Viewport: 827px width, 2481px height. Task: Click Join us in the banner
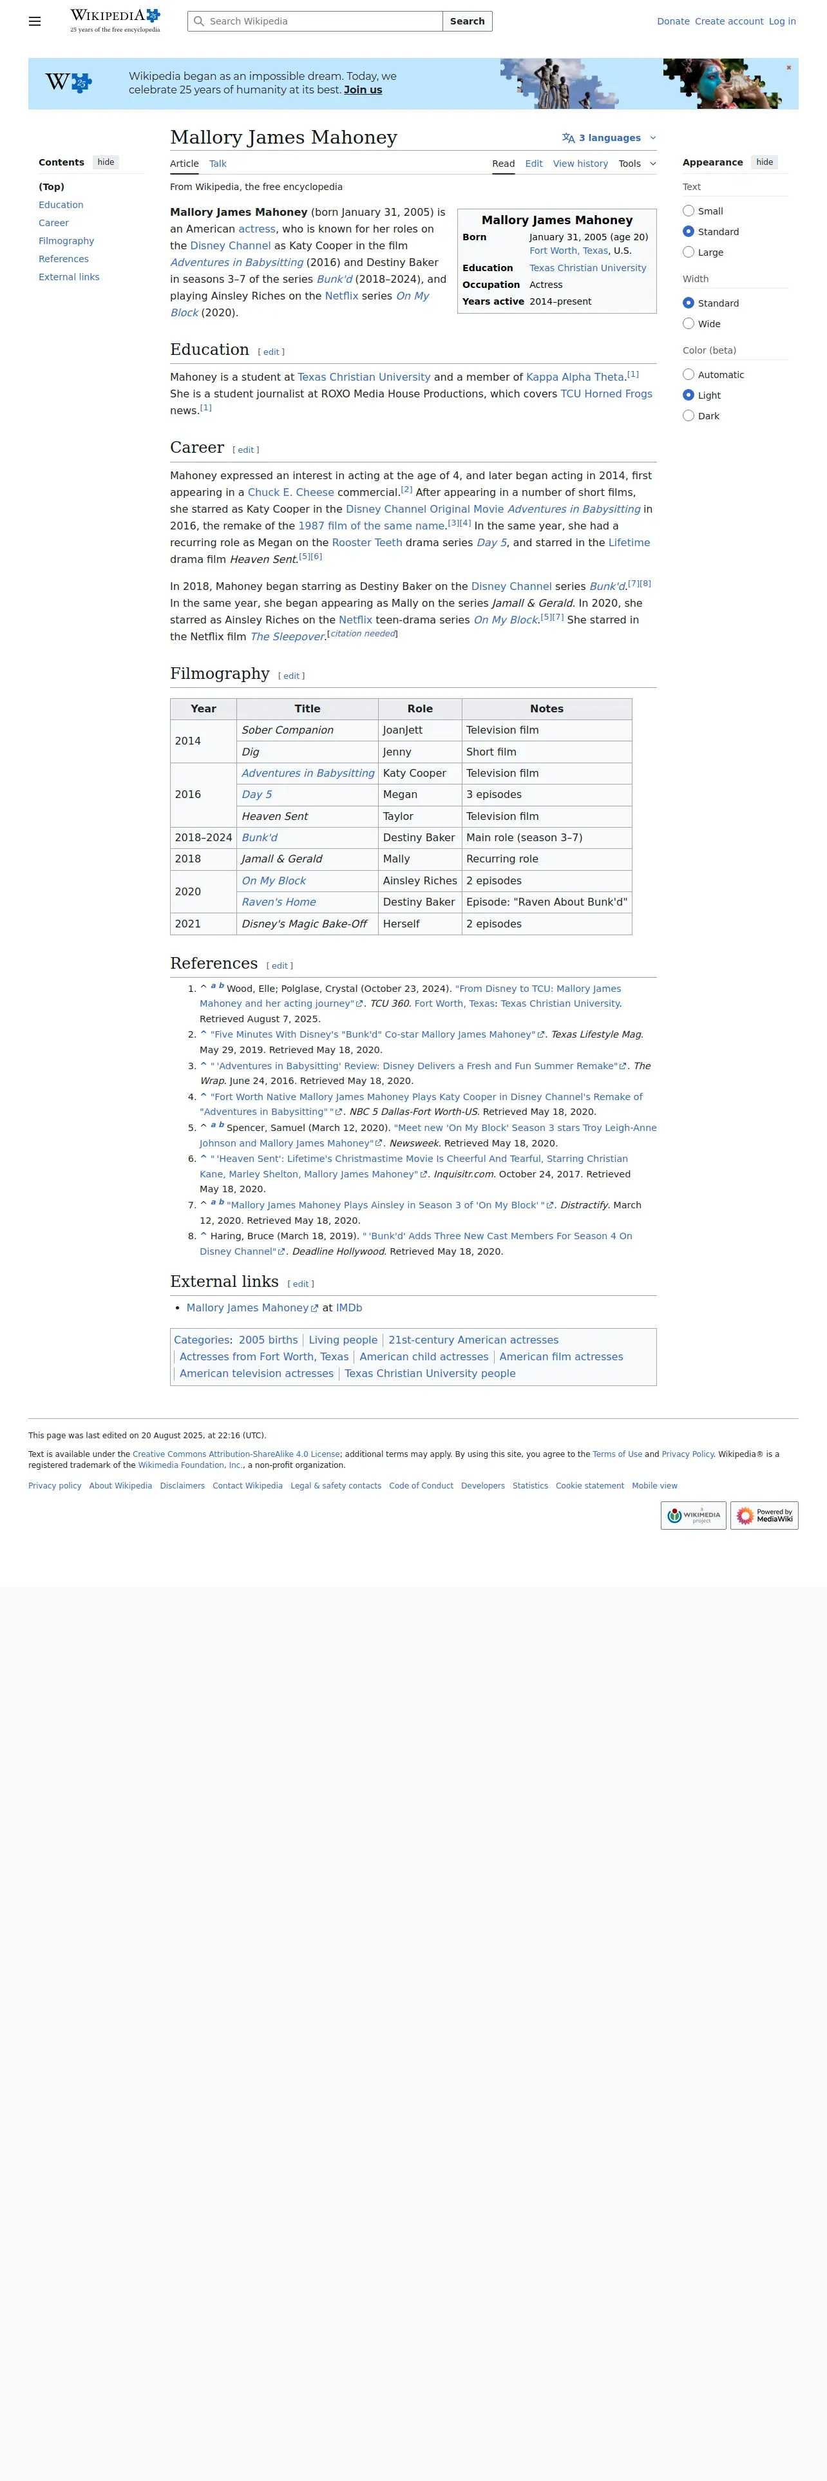pos(363,90)
